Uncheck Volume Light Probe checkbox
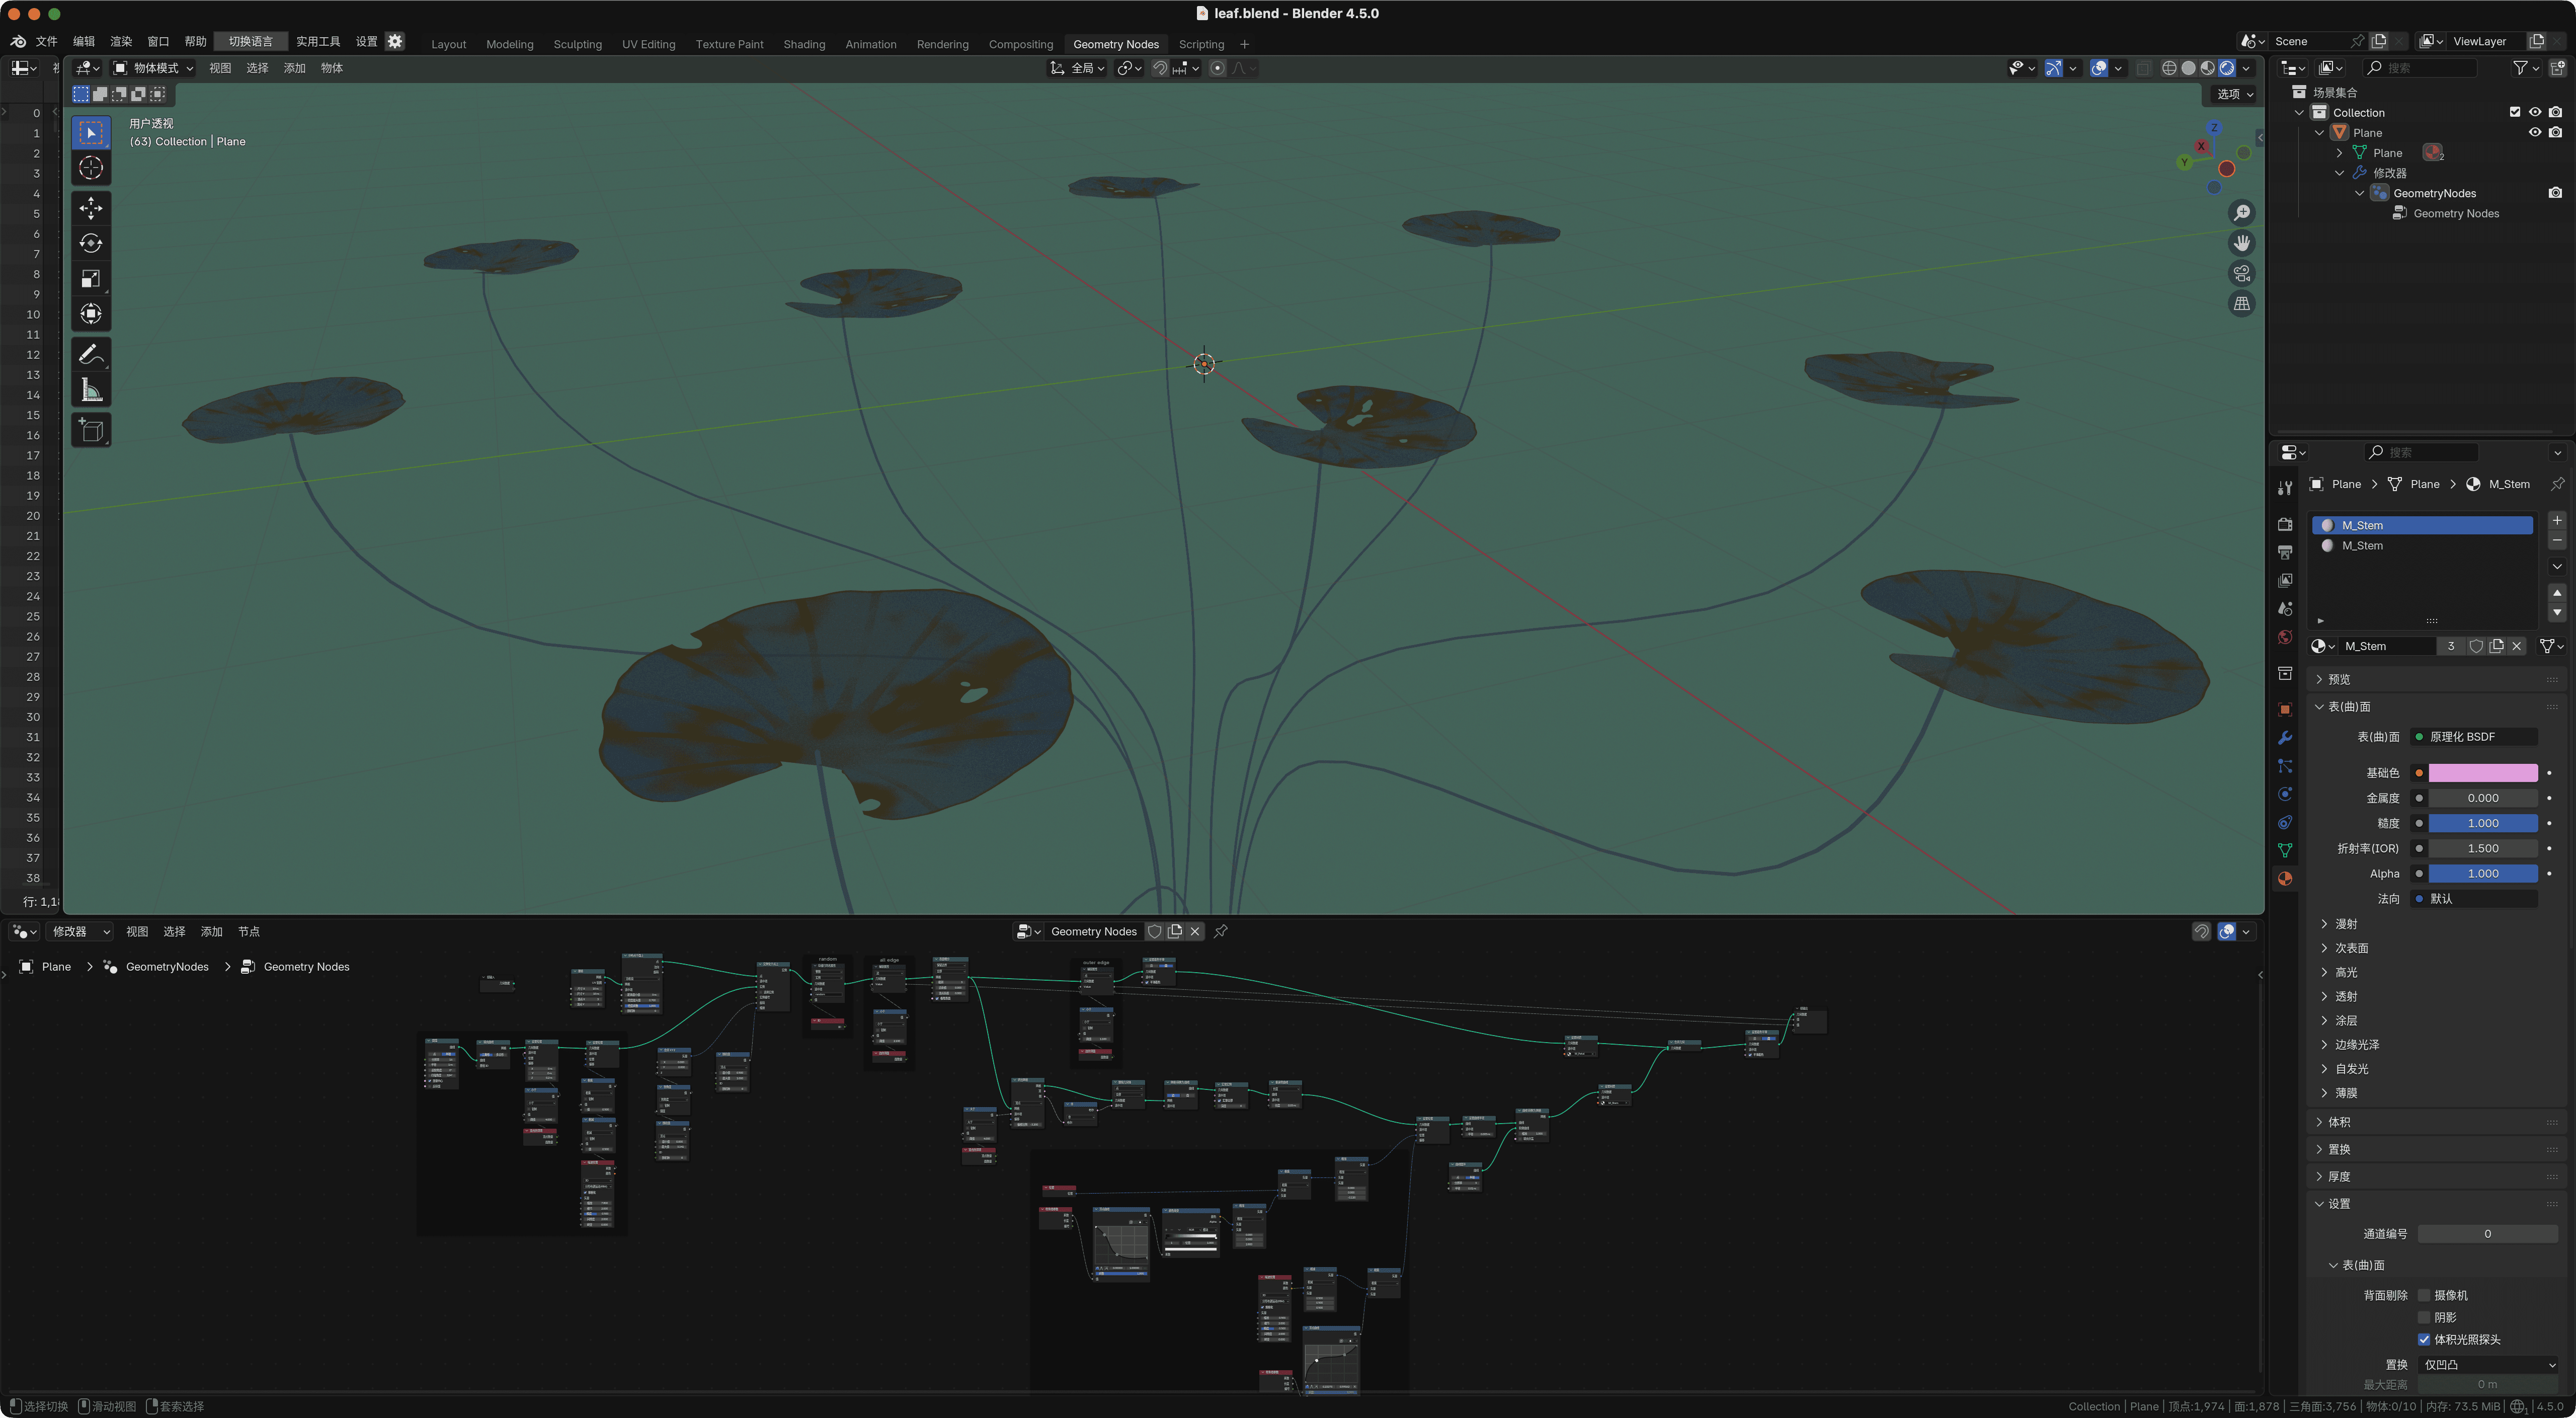 (2424, 1340)
